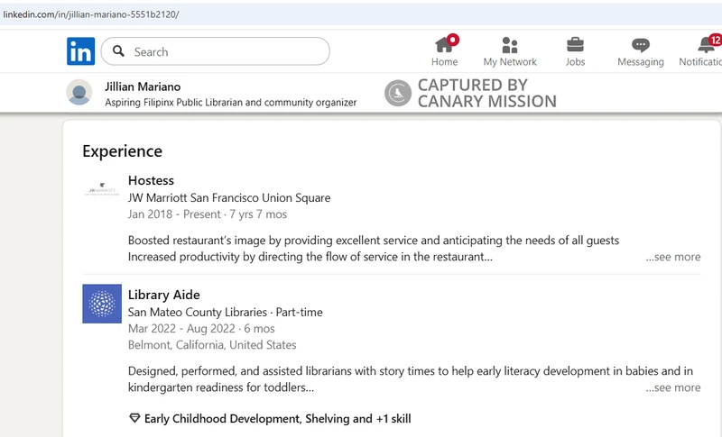The image size is (722, 437).
Task: Expand Library Aide description with see more
Action: pos(672,387)
